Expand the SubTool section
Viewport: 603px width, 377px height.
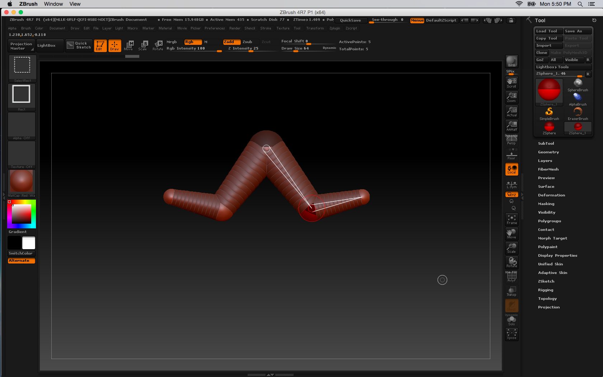[x=546, y=144]
